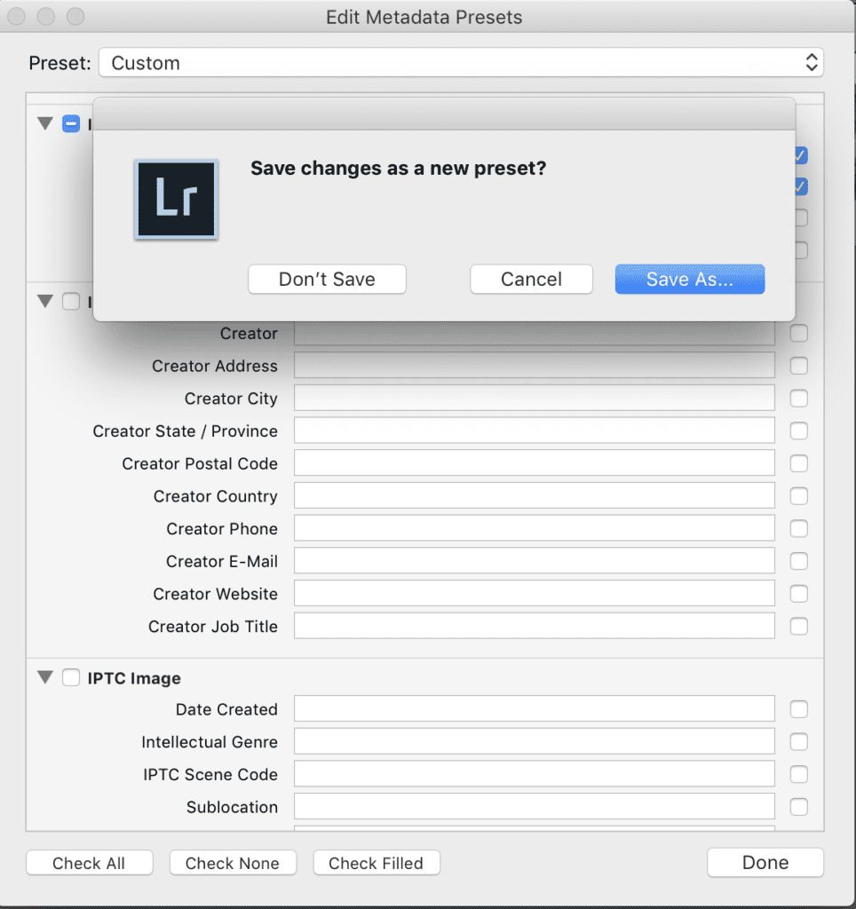This screenshot has height=909, width=856.
Task: Enable the Creator Address checkbox
Action: 798,365
